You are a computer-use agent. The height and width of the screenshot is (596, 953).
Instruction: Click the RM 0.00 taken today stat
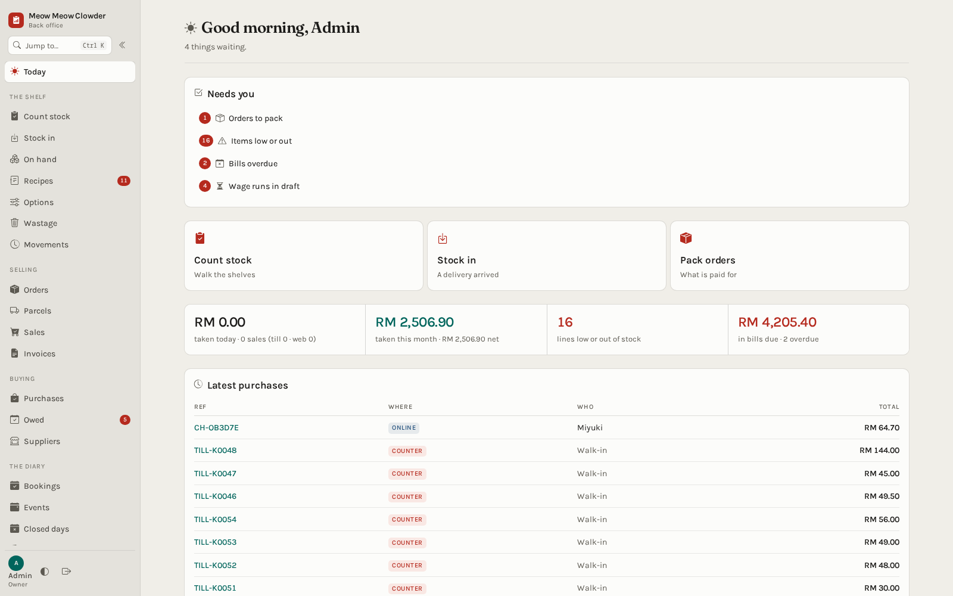click(x=275, y=330)
